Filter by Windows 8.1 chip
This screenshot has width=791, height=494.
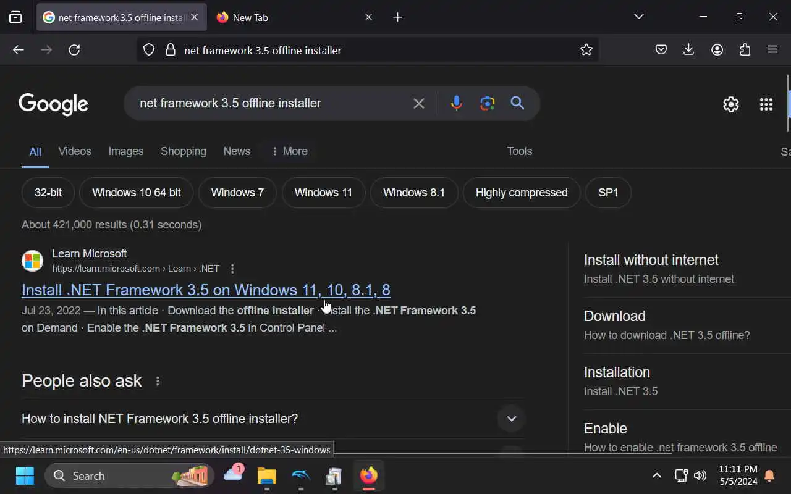click(414, 193)
